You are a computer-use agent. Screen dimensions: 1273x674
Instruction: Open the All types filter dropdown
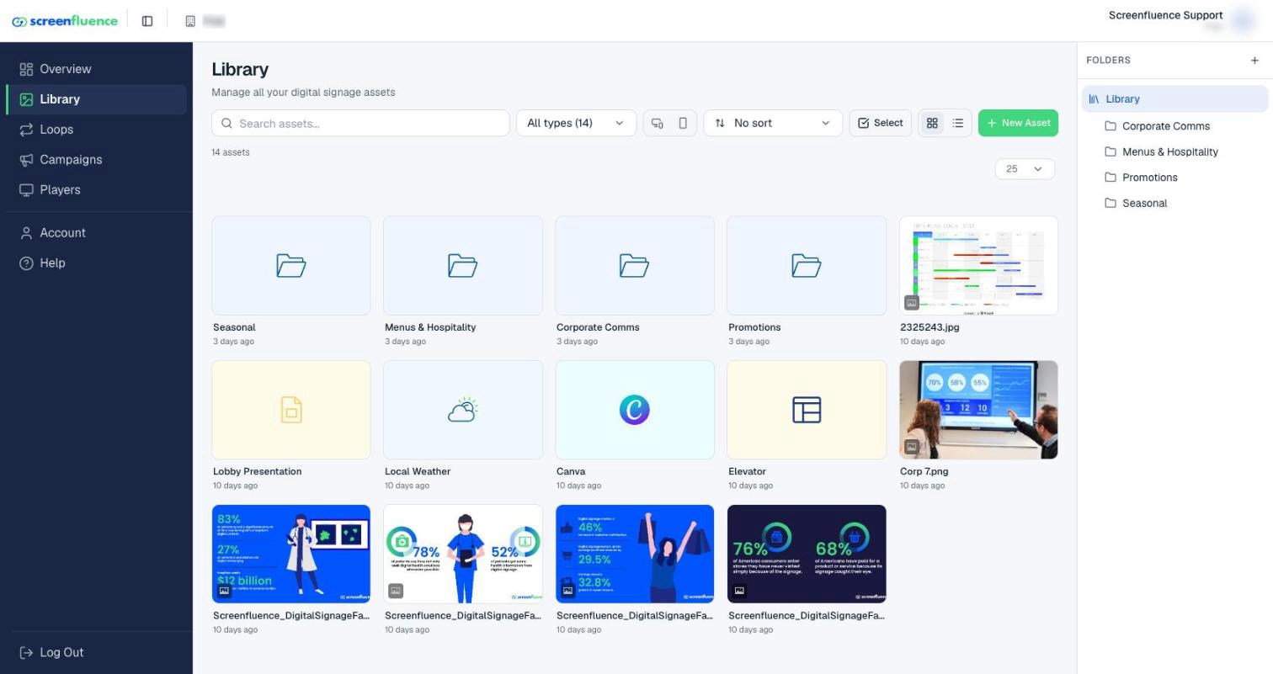[576, 124]
